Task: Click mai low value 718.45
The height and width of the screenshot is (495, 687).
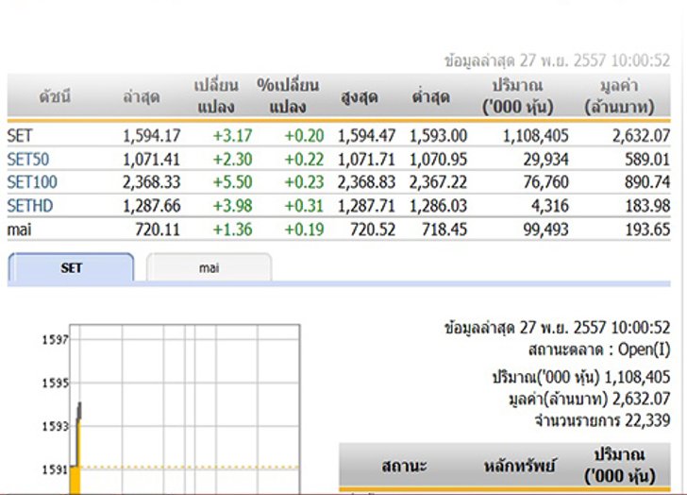Action: pyautogui.click(x=444, y=230)
